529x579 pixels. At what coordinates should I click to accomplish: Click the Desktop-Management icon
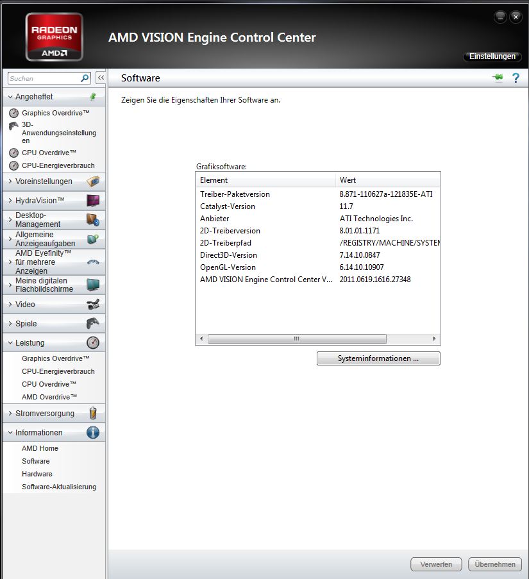point(93,220)
